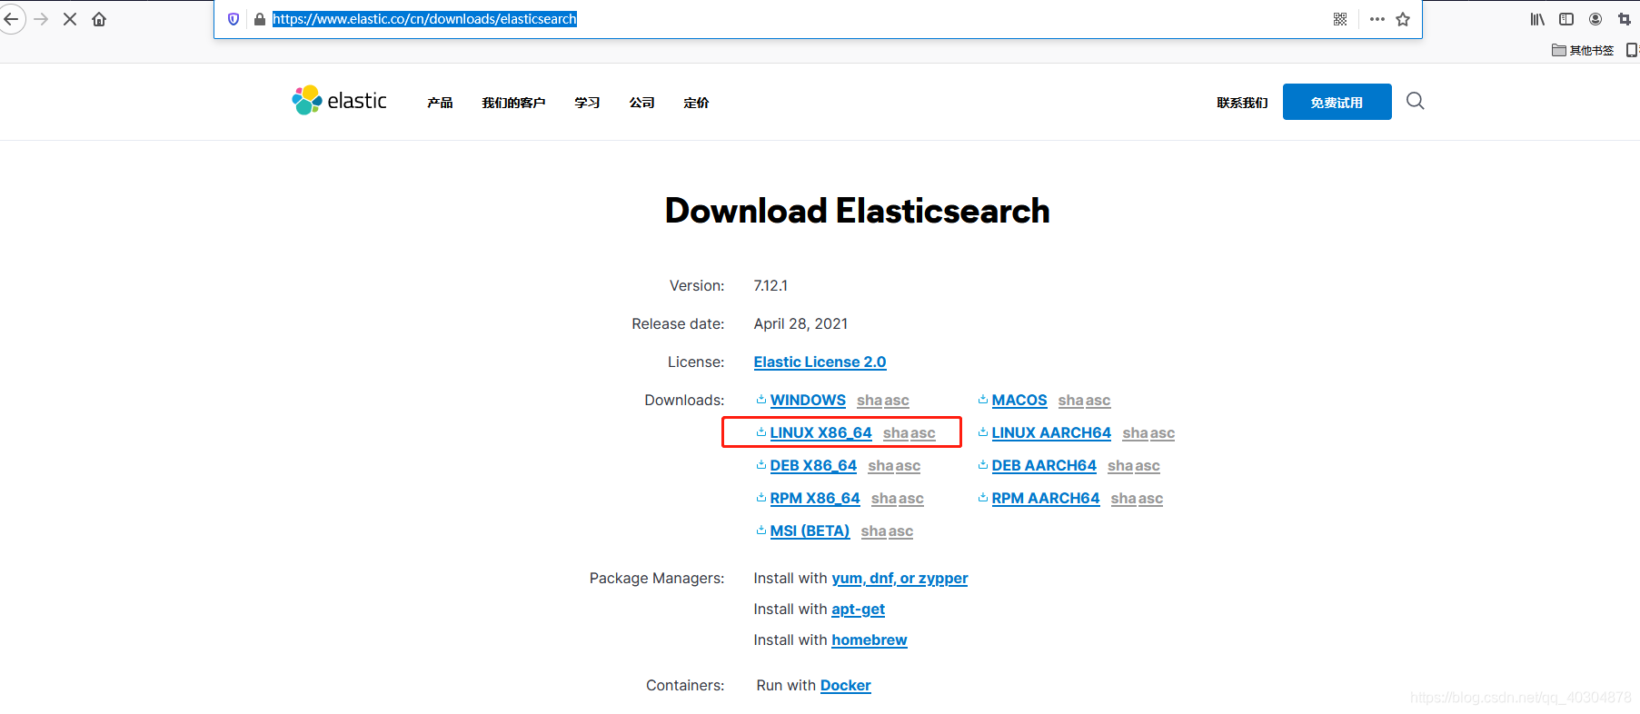Click the download icon beside LINUX X86_64
This screenshot has height=714, width=1640.
(761, 431)
